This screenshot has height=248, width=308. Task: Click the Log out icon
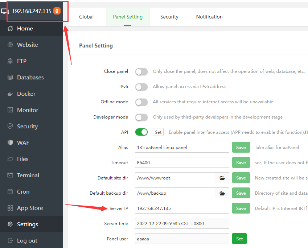[x=10, y=241]
